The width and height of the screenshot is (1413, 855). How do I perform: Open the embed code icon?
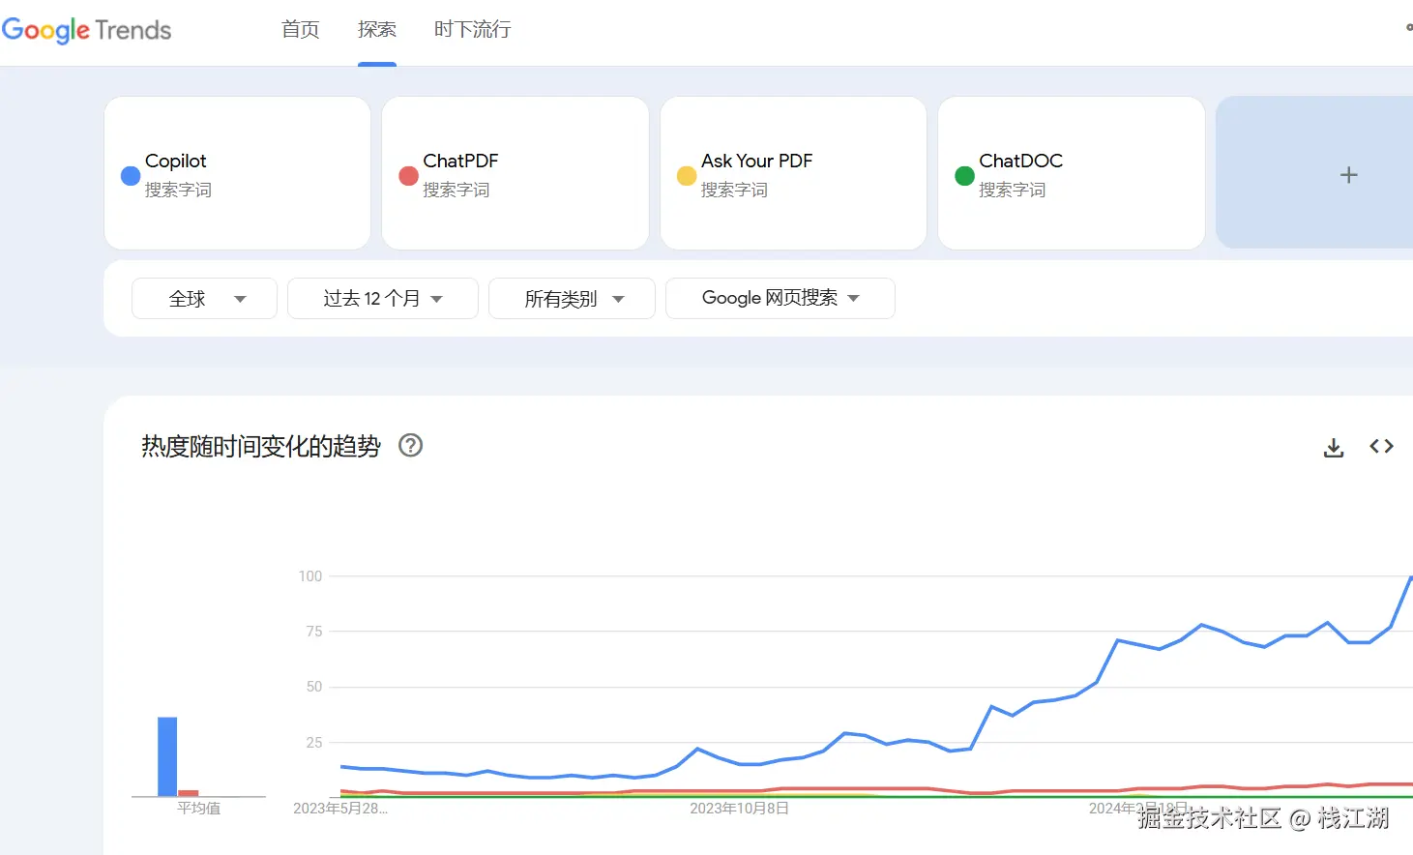[x=1381, y=446]
